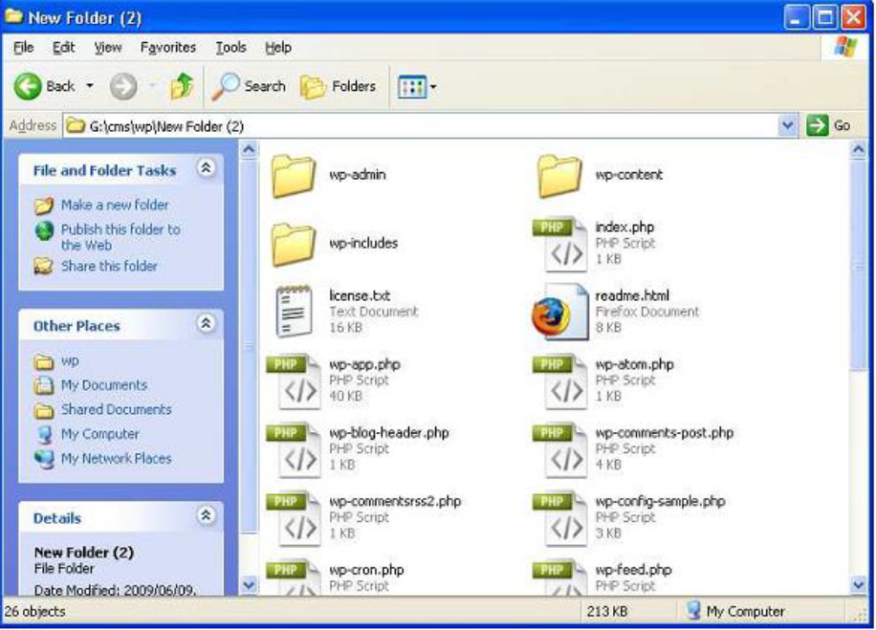Click Publish this folder to the Web
This screenshot has width=876, height=630.
tap(120, 237)
